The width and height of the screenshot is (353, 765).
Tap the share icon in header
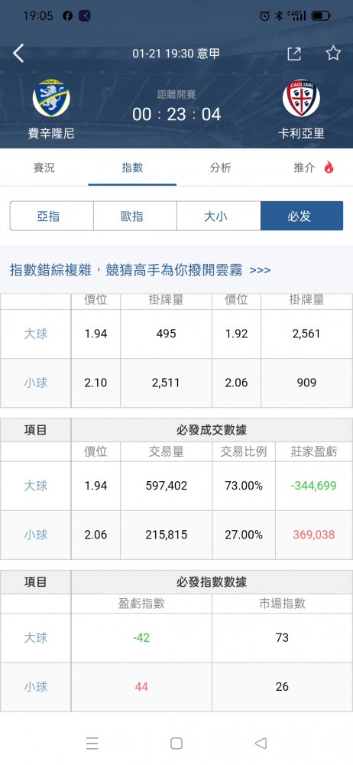tap(294, 54)
